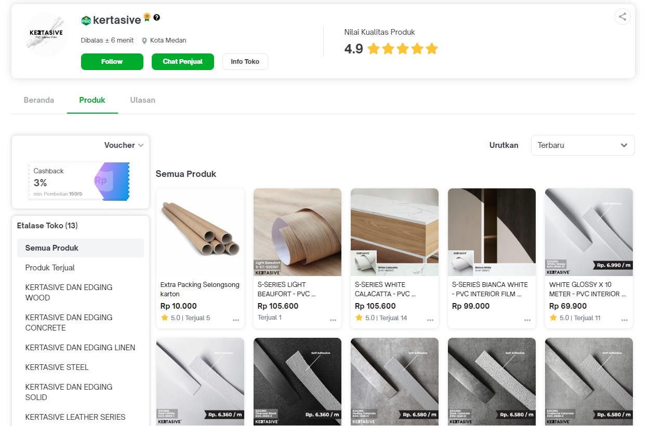649x426 pixels.
Task: Click the Chat Penjual button
Action: tap(183, 61)
